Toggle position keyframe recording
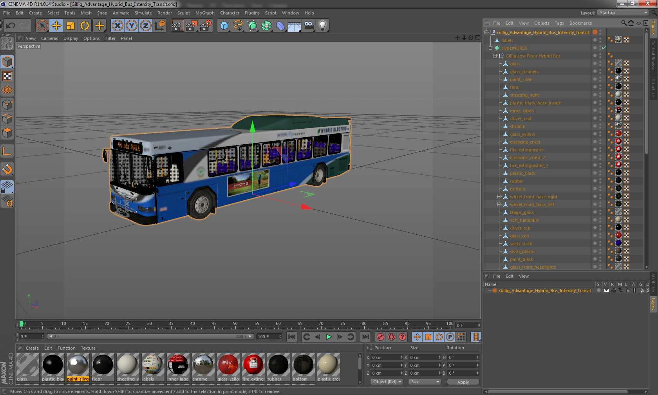 click(x=417, y=337)
